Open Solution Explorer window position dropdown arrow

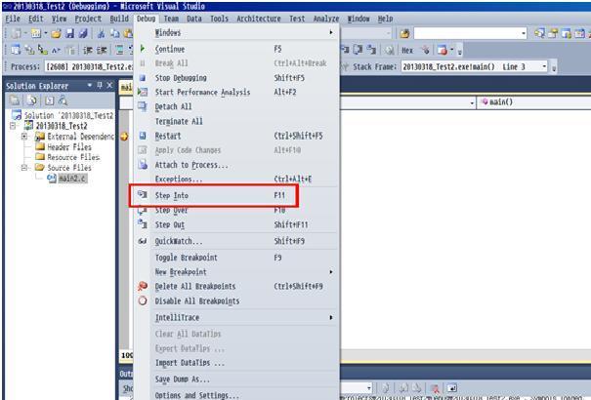point(89,86)
